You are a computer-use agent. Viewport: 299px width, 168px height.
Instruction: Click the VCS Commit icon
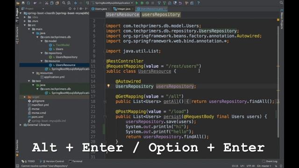click(x=164, y=3)
